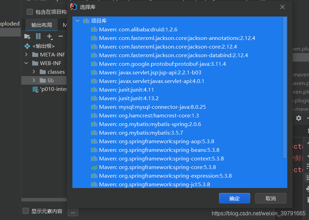Click the library icon beside junit:4.13.2
Image resolution: width=309 pixels, height=220 pixels.
[94, 98]
